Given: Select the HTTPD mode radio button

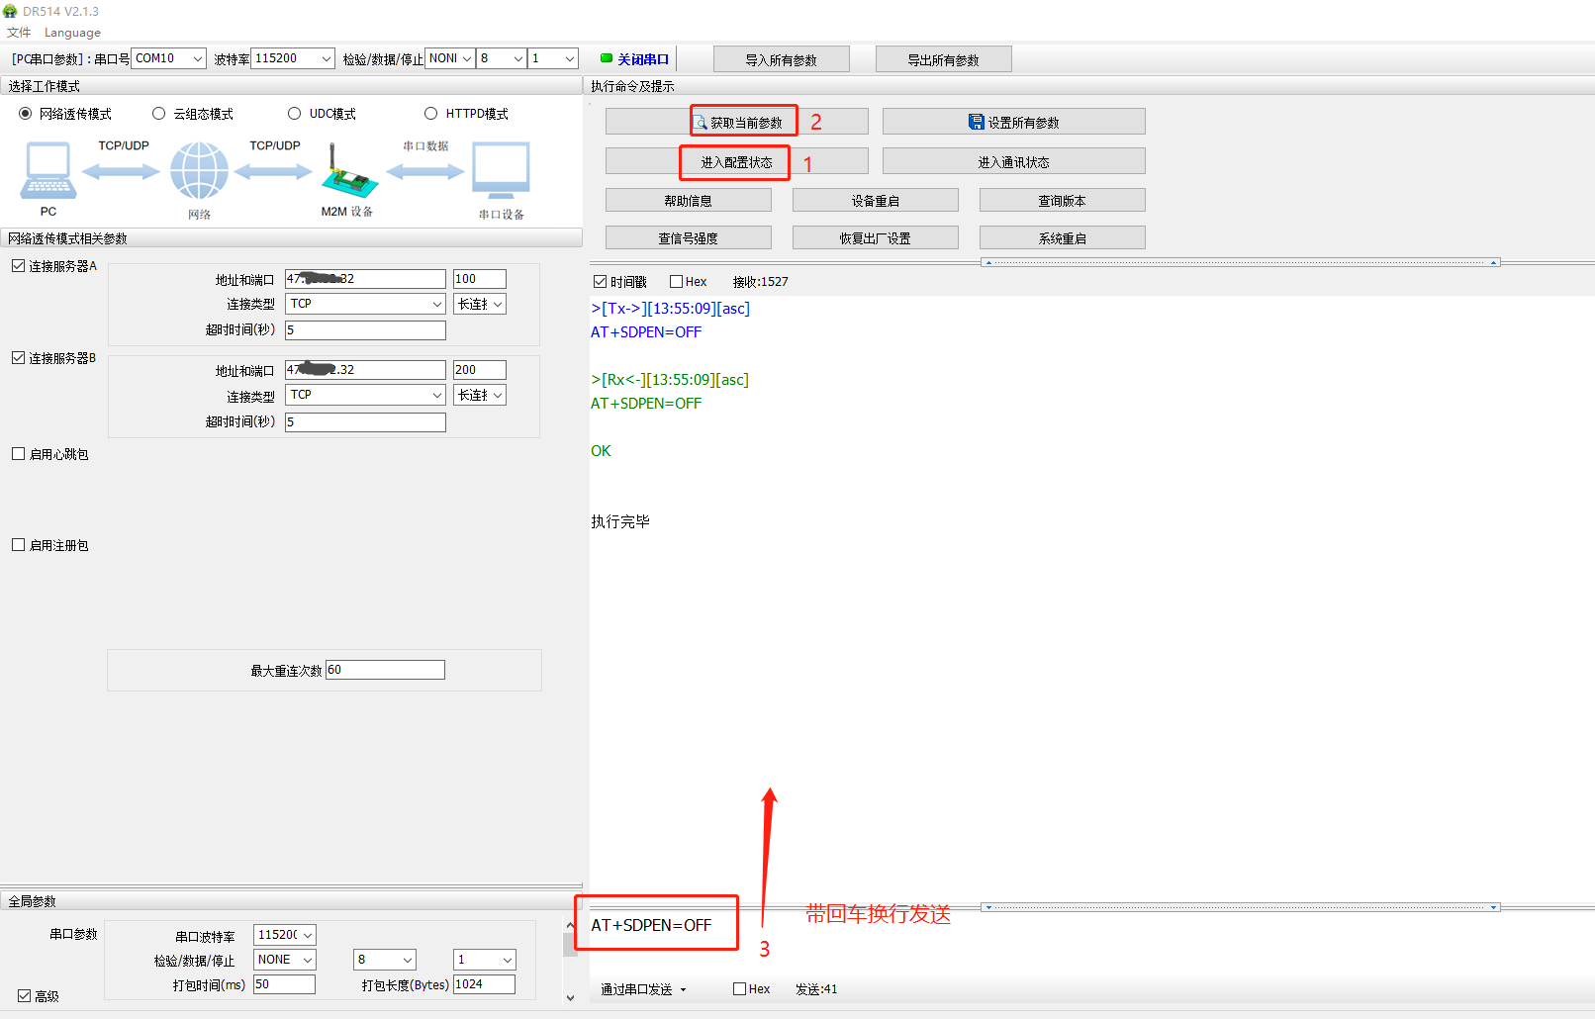Looking at the screenshot, I should tap(430, 114).
